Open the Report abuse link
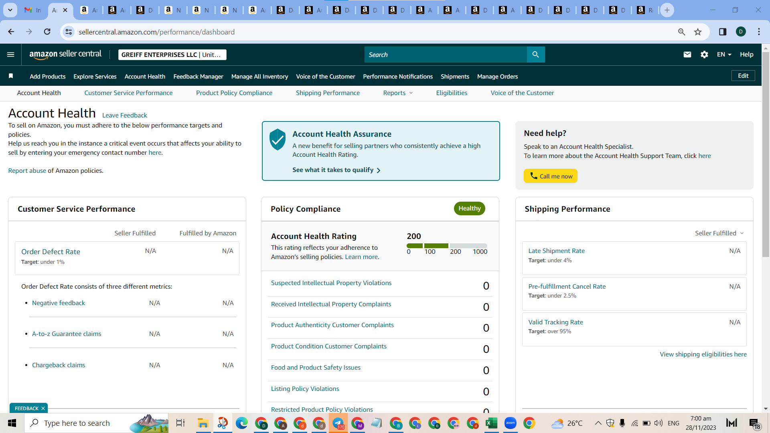770x433 pixels. 27,171
